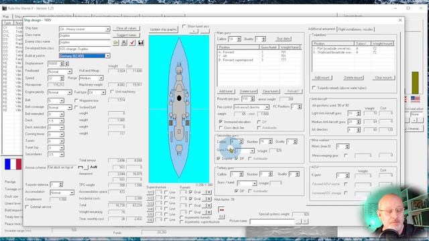Open the Fuel type dropdown

tap(103, 92)
